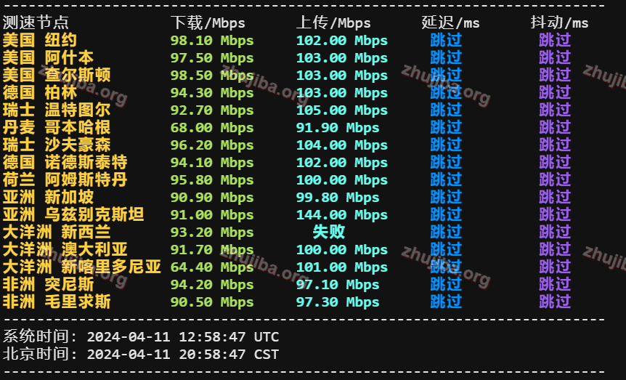Image resolution: width=626 pixels, height=380 pixels.
Task: Select the 延迟/ms column header
Action: (x=451, y=23)
